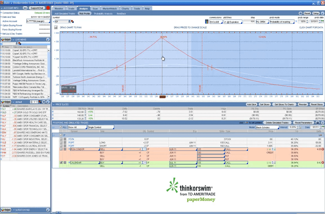
Task: Click the dot left of the 162.80 price slice
Action: [x=53, y=112]
